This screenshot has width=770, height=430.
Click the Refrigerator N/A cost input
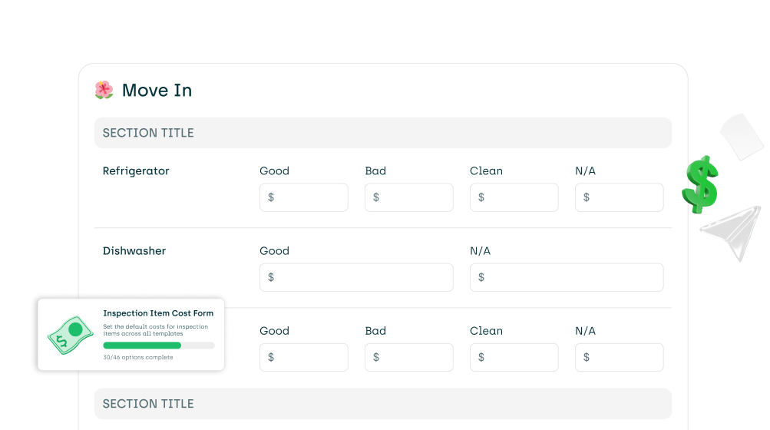tap(619, 197)
